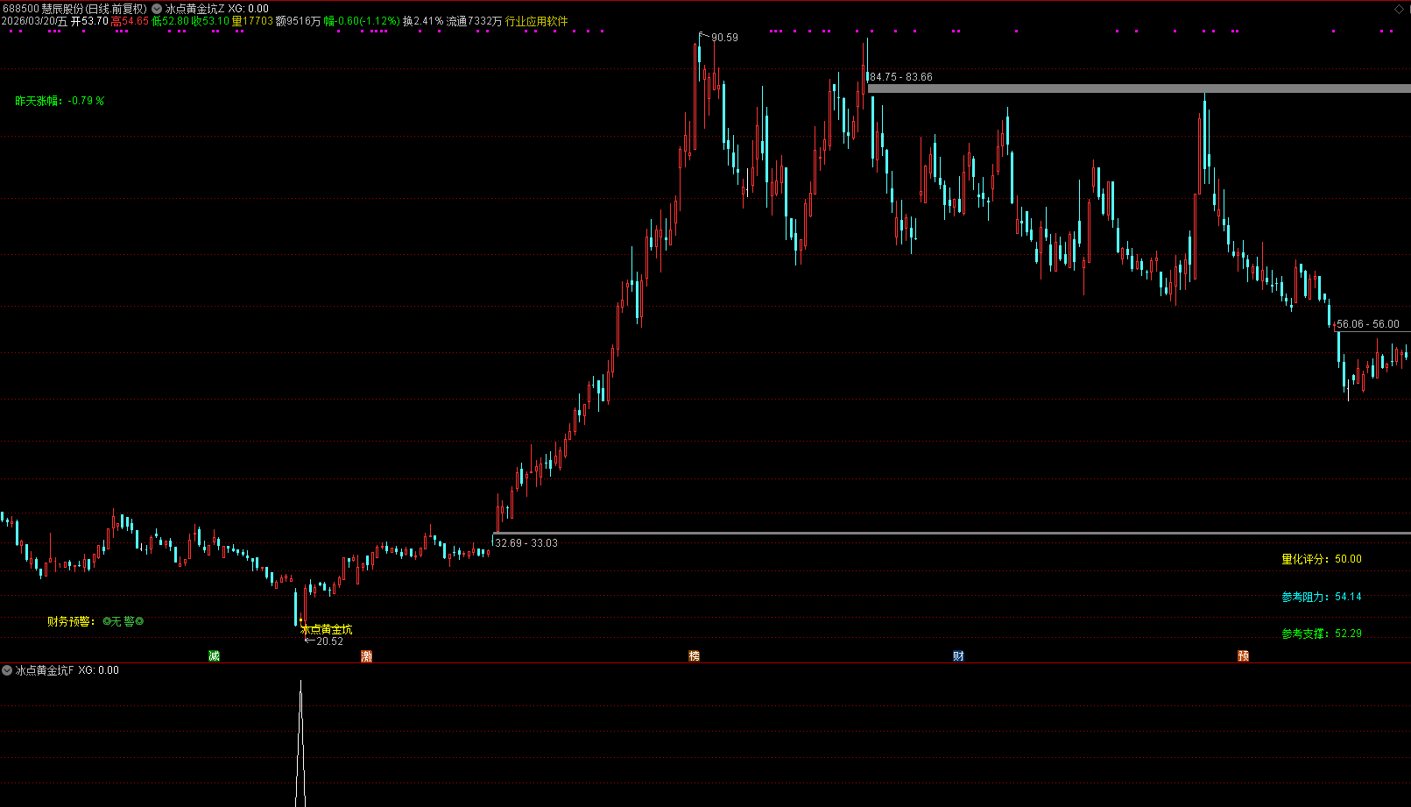Click the 84.75 - 83.66 resistance label

[901, 77]
